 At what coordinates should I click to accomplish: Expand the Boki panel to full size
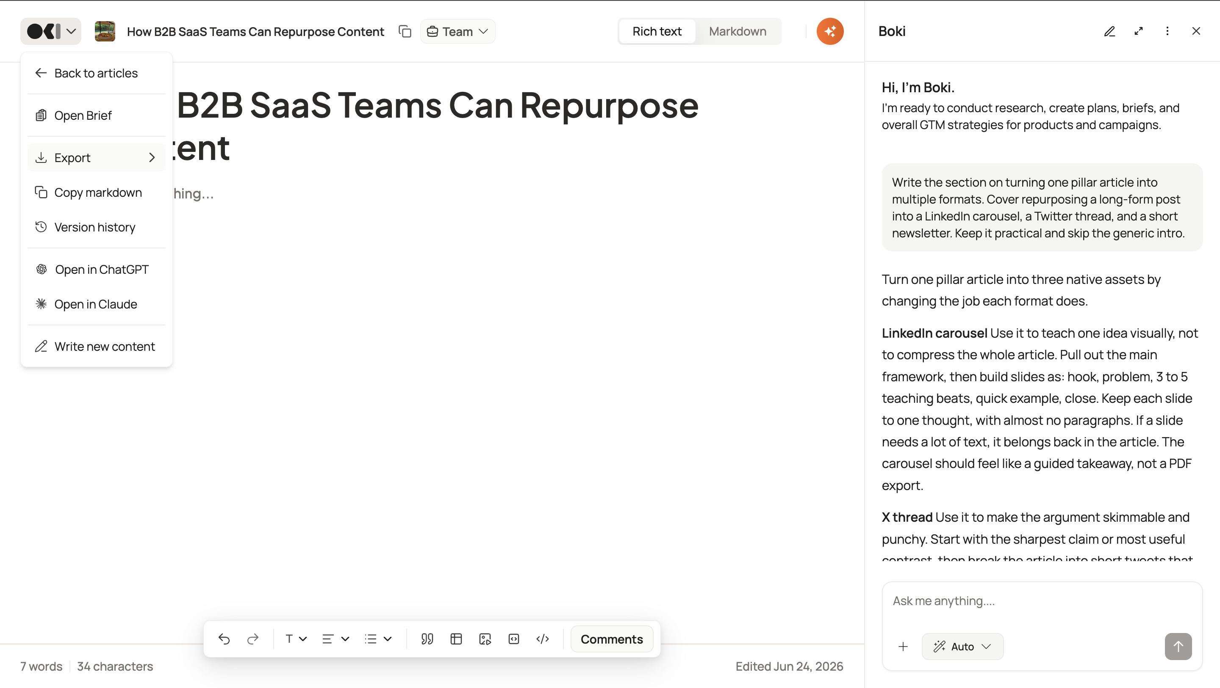pos(1139,31)
